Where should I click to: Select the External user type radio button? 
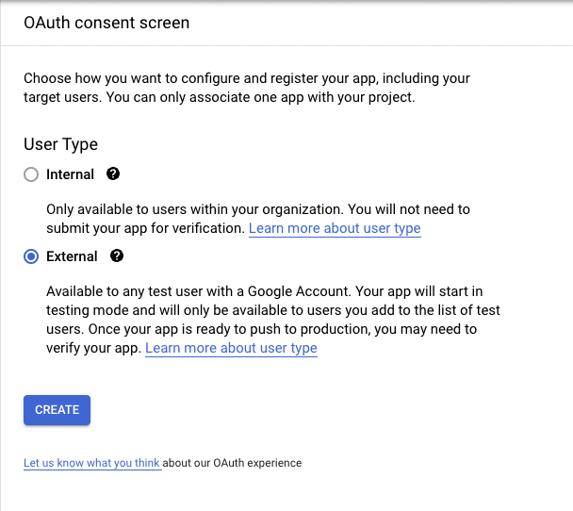[31, 256]
